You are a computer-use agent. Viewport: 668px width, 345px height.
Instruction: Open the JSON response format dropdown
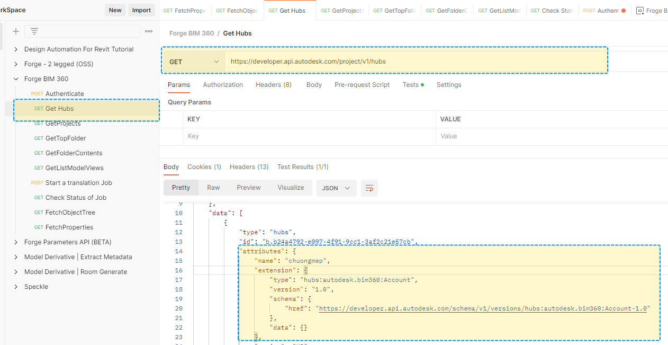pyautogui.click(x=336, y=188)
